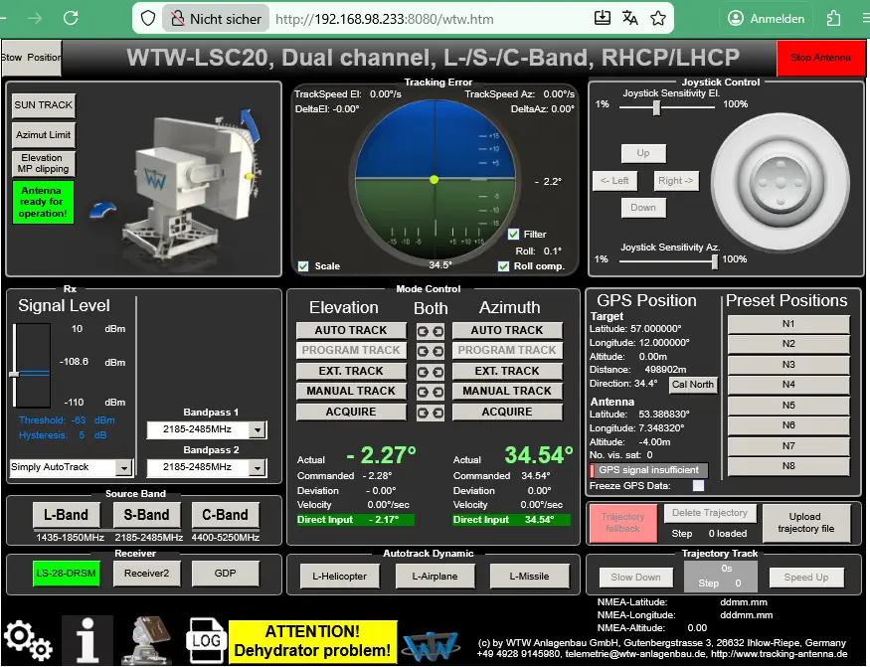The image size is (870, 667).
Task: Toggle the Roll comp. checkbox
Action: 503,266
